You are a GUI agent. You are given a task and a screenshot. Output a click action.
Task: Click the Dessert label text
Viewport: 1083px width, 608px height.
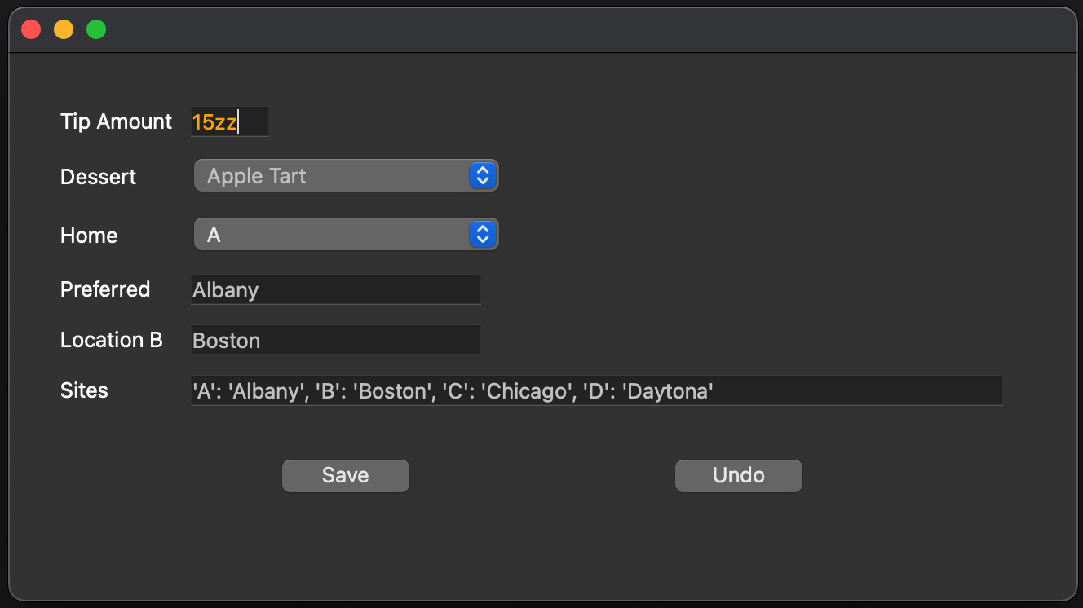pos(98,177)
